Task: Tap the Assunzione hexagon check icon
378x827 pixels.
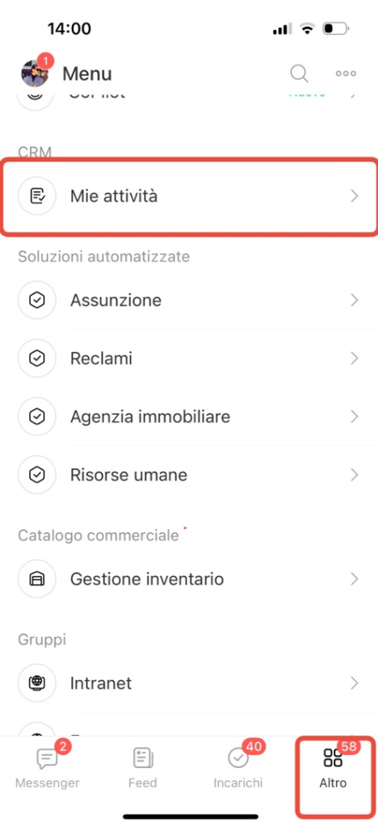Action: [37, 300]
